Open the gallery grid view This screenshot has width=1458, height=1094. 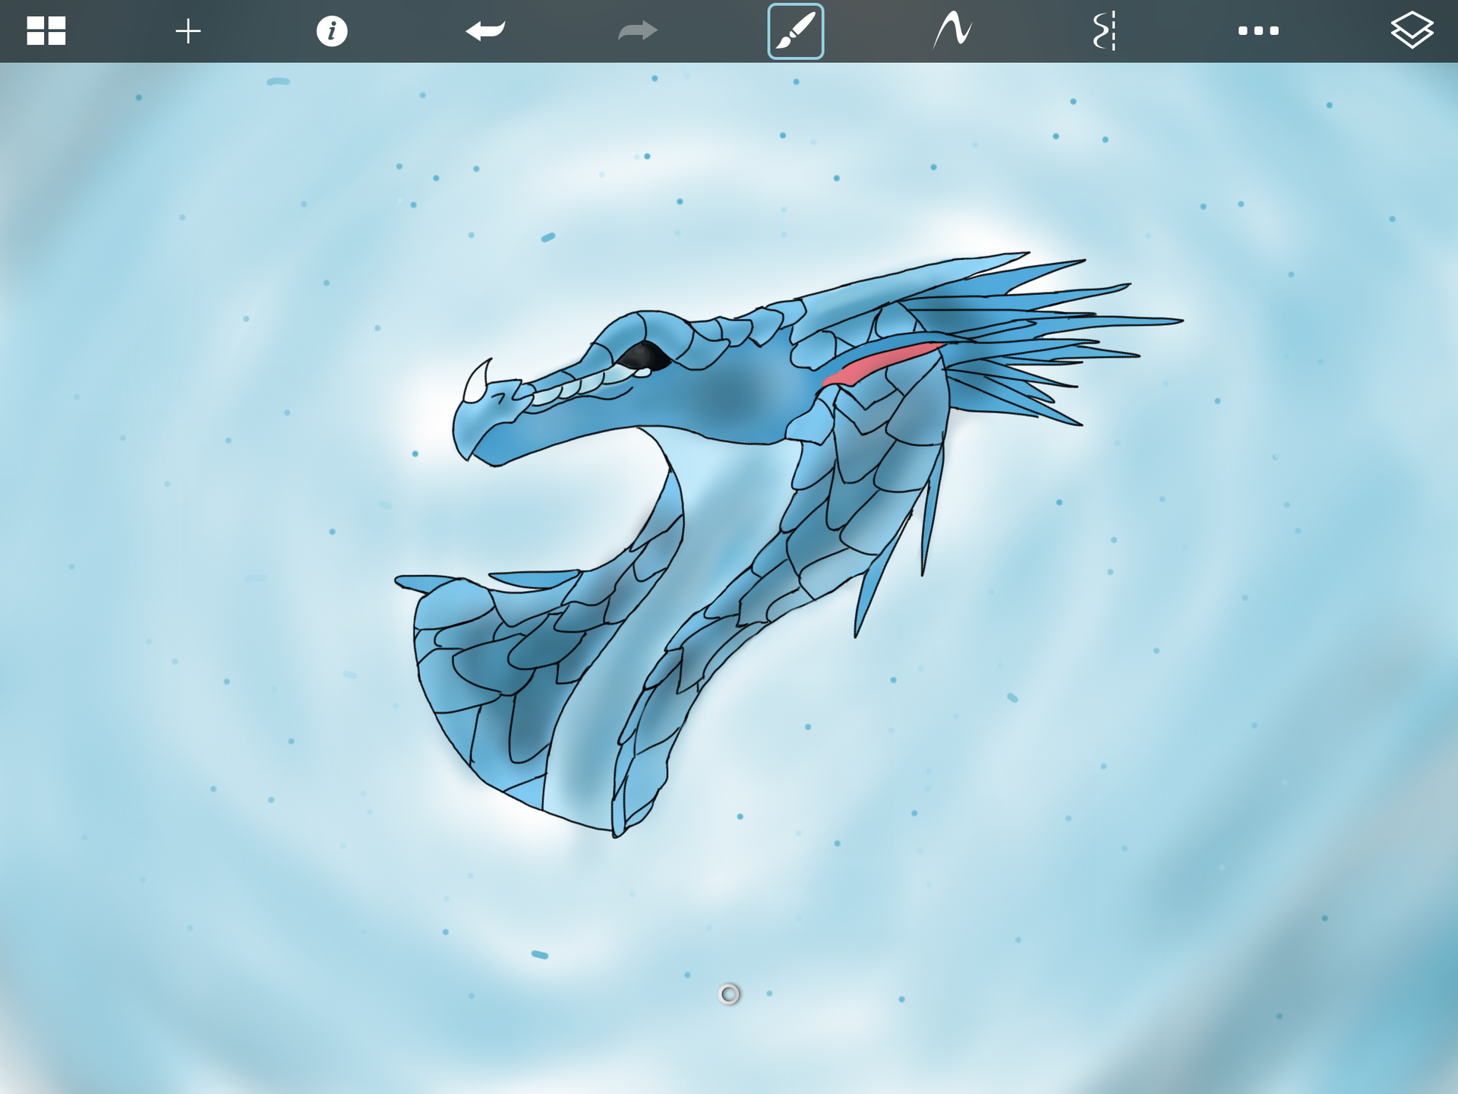click(x=46, y=31)
